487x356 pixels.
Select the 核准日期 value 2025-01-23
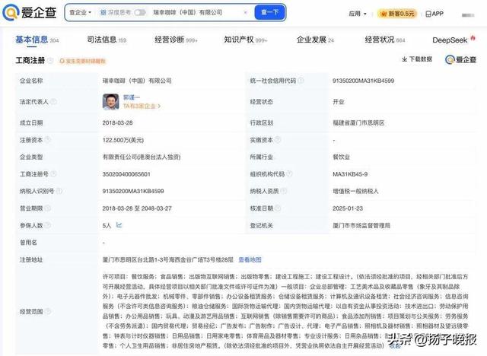(348, 208)
